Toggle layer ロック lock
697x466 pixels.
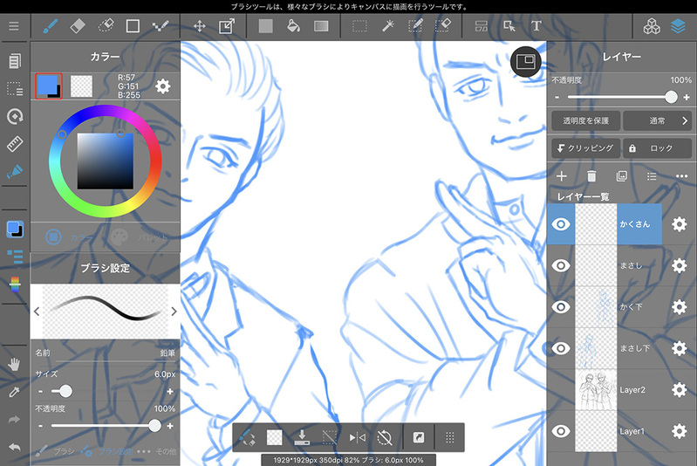(658, 148)
